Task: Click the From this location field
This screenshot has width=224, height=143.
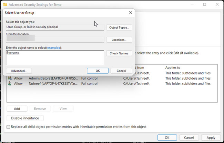Action: (55, 39)
